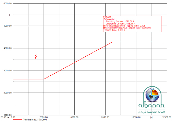Click the upper flat segment of red curve
The height and width of the screenshot is (122, 173).
(137, 42)
